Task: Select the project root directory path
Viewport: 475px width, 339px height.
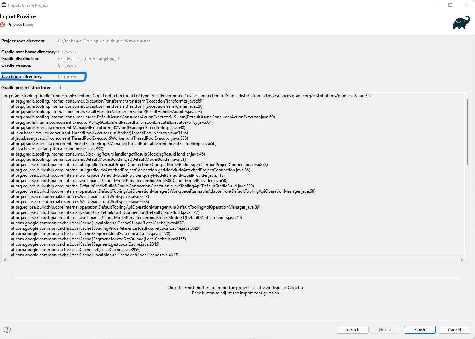Action: pos(104,41)
